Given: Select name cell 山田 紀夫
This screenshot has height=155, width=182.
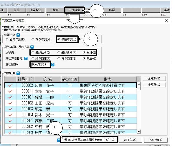Looking at the screenshot, I should (47, 103).
